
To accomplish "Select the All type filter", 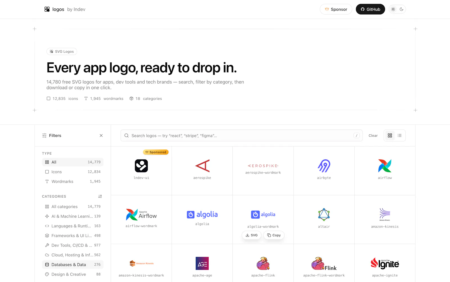I will 73,162.
